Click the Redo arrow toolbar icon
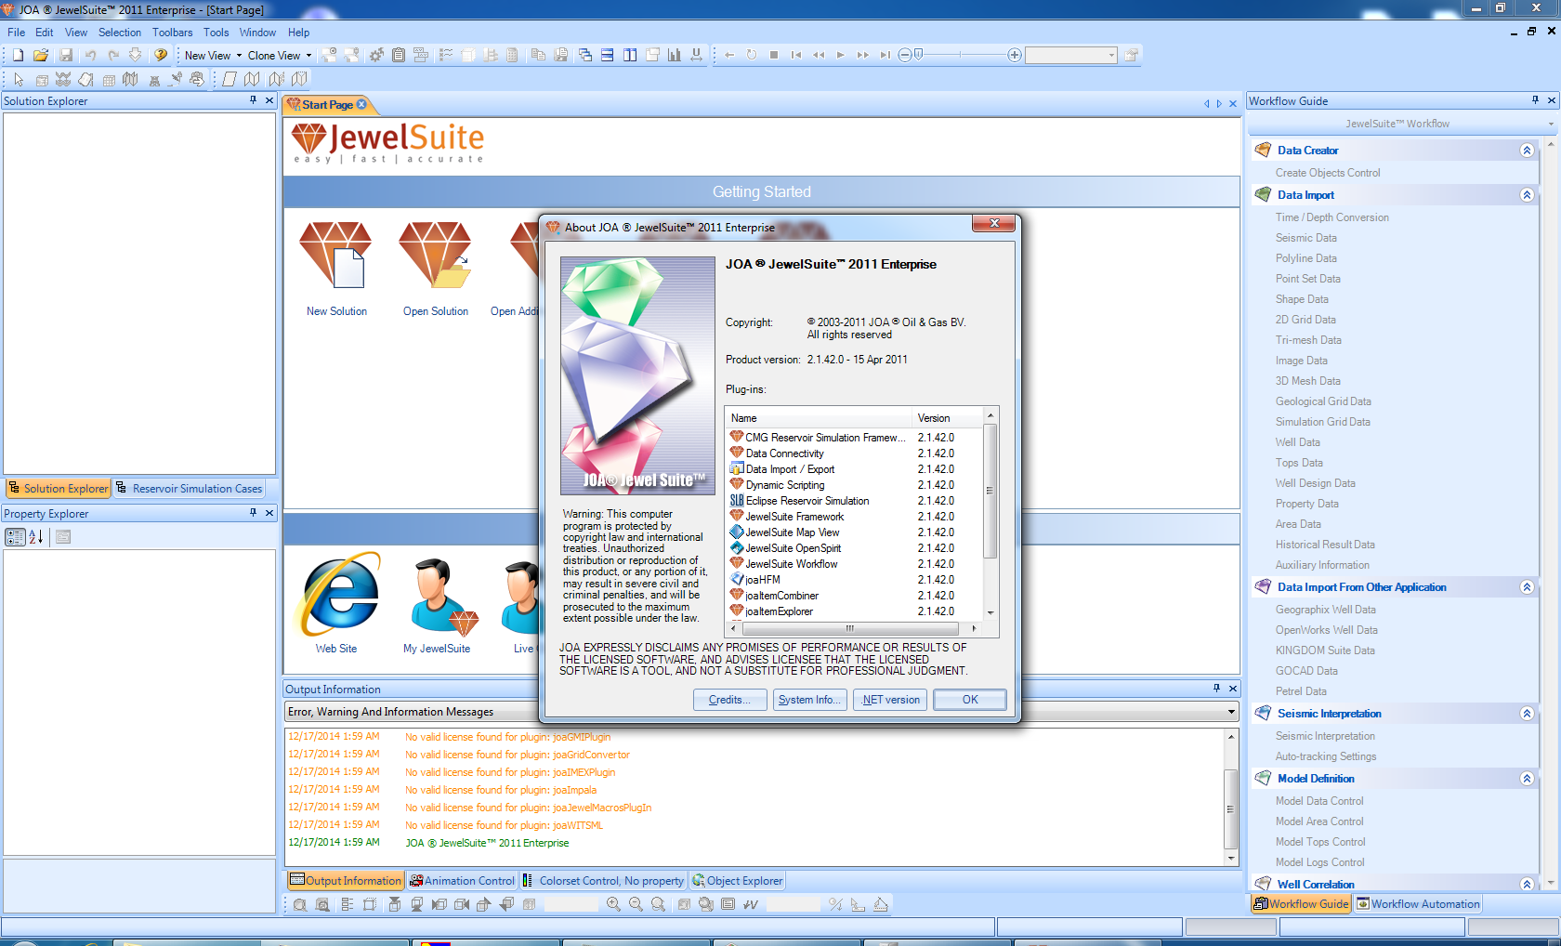Viewport: 1561px width, 946px height. click(112, 56)
